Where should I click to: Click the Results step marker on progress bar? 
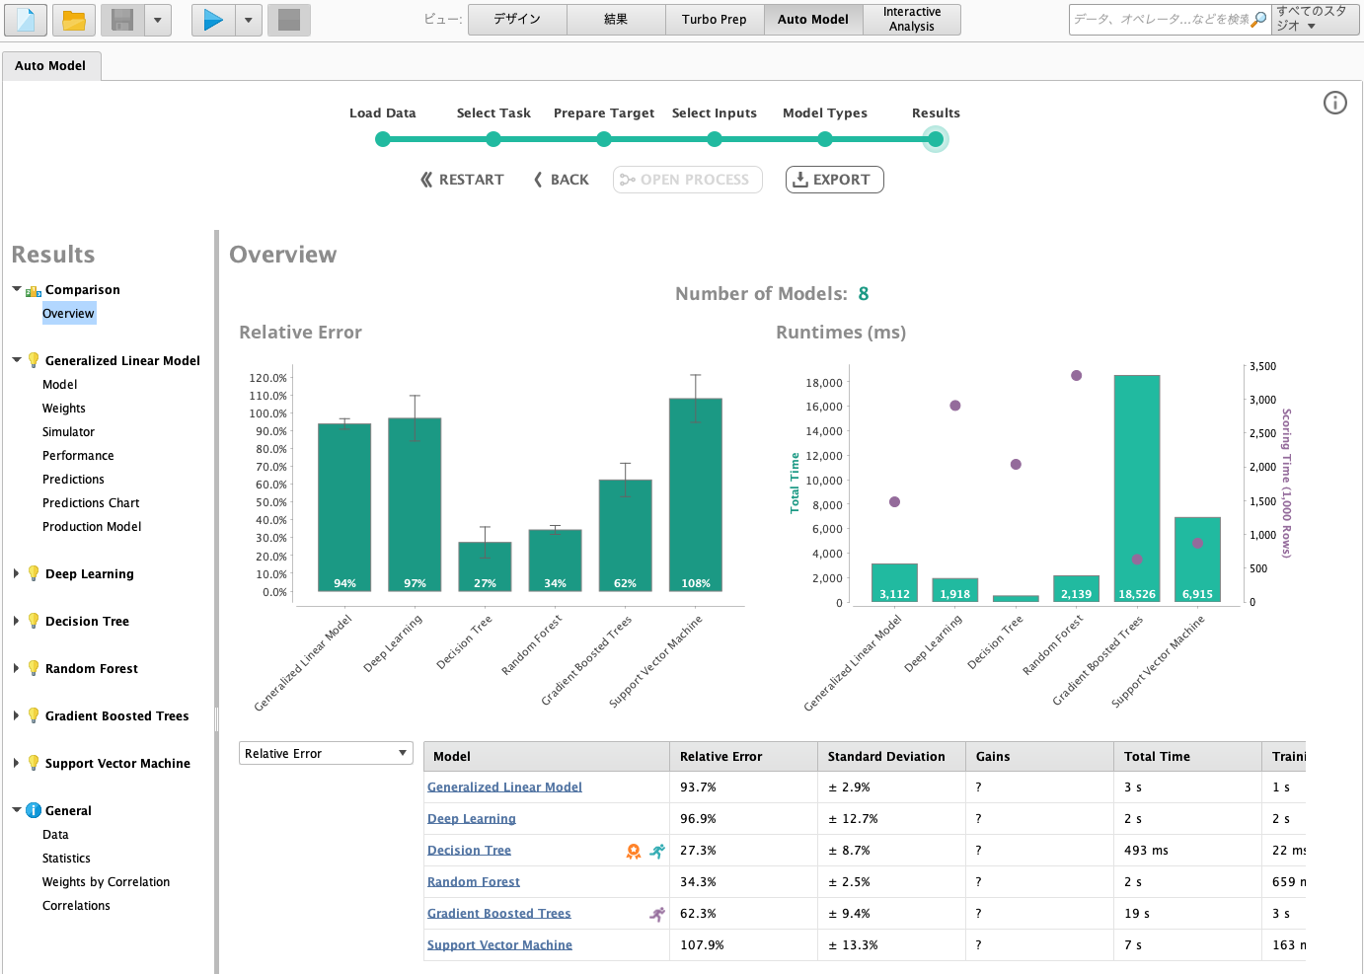(936, 139)
